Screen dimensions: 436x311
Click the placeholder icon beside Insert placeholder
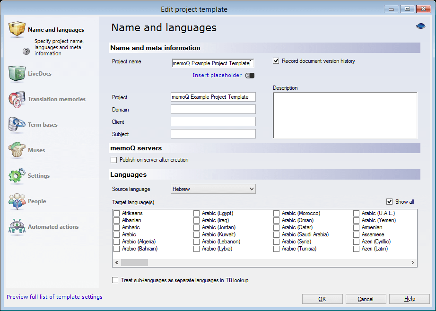point(250,76)
